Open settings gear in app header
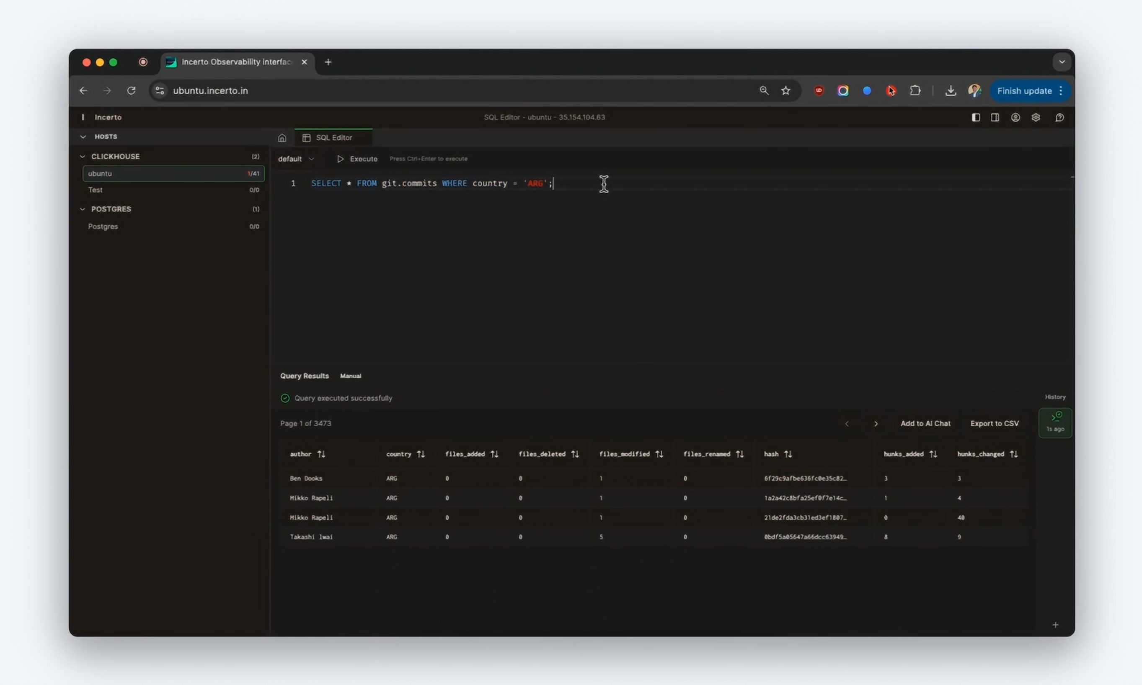The width and height of the screenshot is (1142, 685). click(1036, 117)
